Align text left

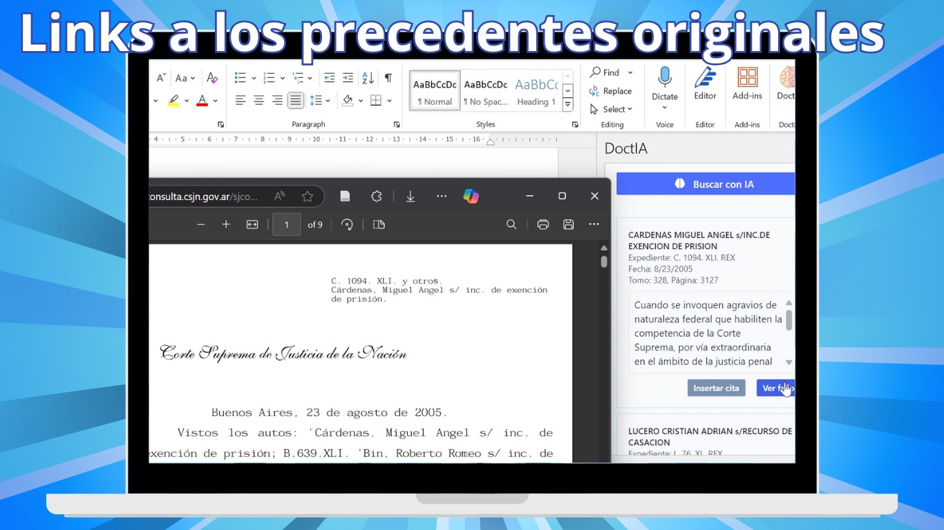pos(240,101)
